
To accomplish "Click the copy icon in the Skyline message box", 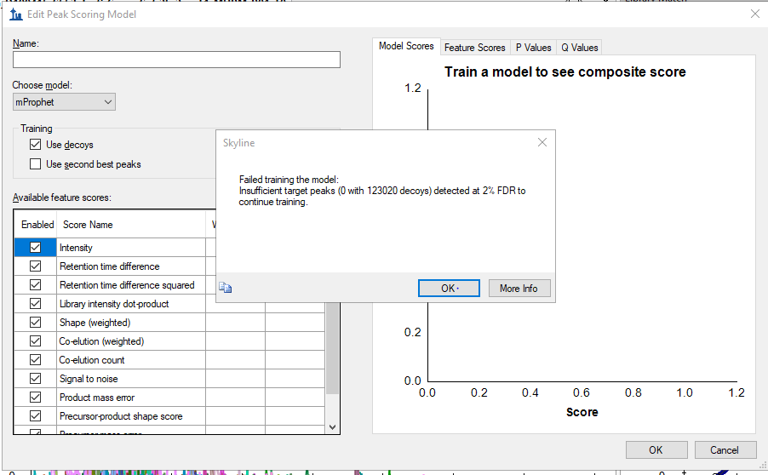I will point(226,289).
